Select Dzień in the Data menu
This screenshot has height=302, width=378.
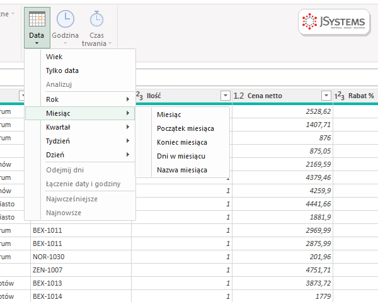click(x=80, y=155)
